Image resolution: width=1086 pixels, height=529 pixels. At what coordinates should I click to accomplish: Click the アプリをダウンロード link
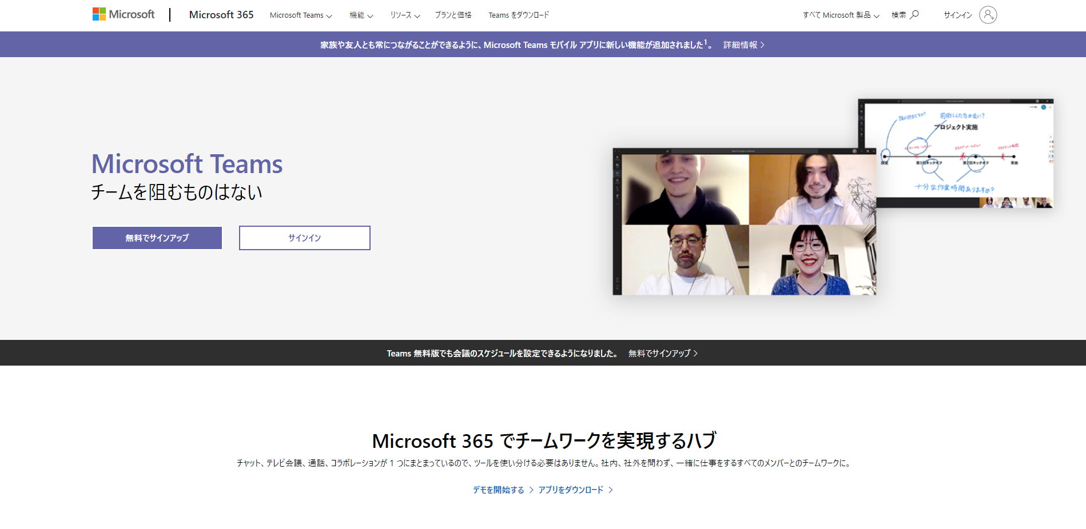[575, 490]
